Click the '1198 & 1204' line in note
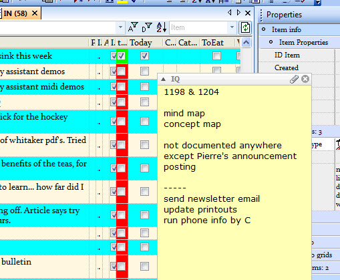 point(191,92)
